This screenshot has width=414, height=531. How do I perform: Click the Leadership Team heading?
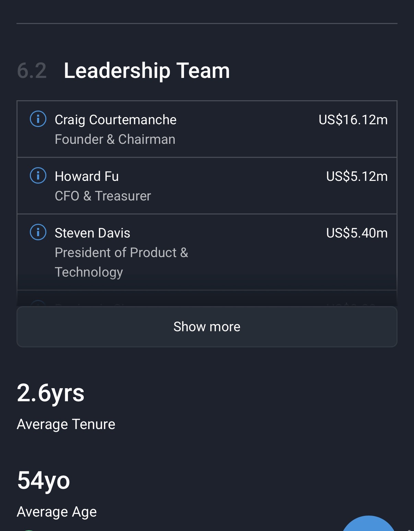[x=147, y=71]
